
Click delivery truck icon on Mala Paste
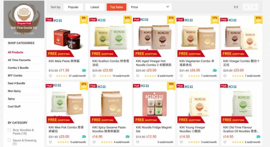(84, 70)
